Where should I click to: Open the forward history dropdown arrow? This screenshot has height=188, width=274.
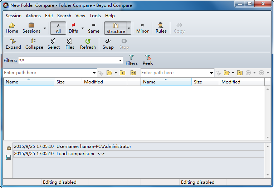click(x=268, y=73)
